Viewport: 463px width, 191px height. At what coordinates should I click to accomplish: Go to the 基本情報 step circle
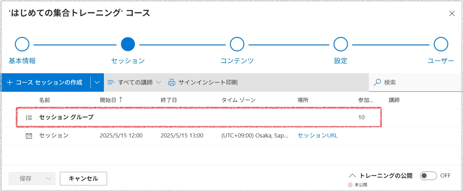pos(22,44)
